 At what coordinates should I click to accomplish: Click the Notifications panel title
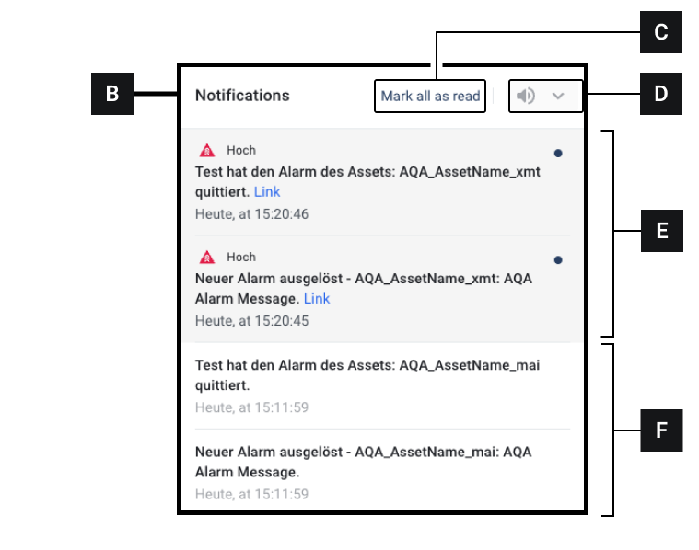click(x=242, y=96)
